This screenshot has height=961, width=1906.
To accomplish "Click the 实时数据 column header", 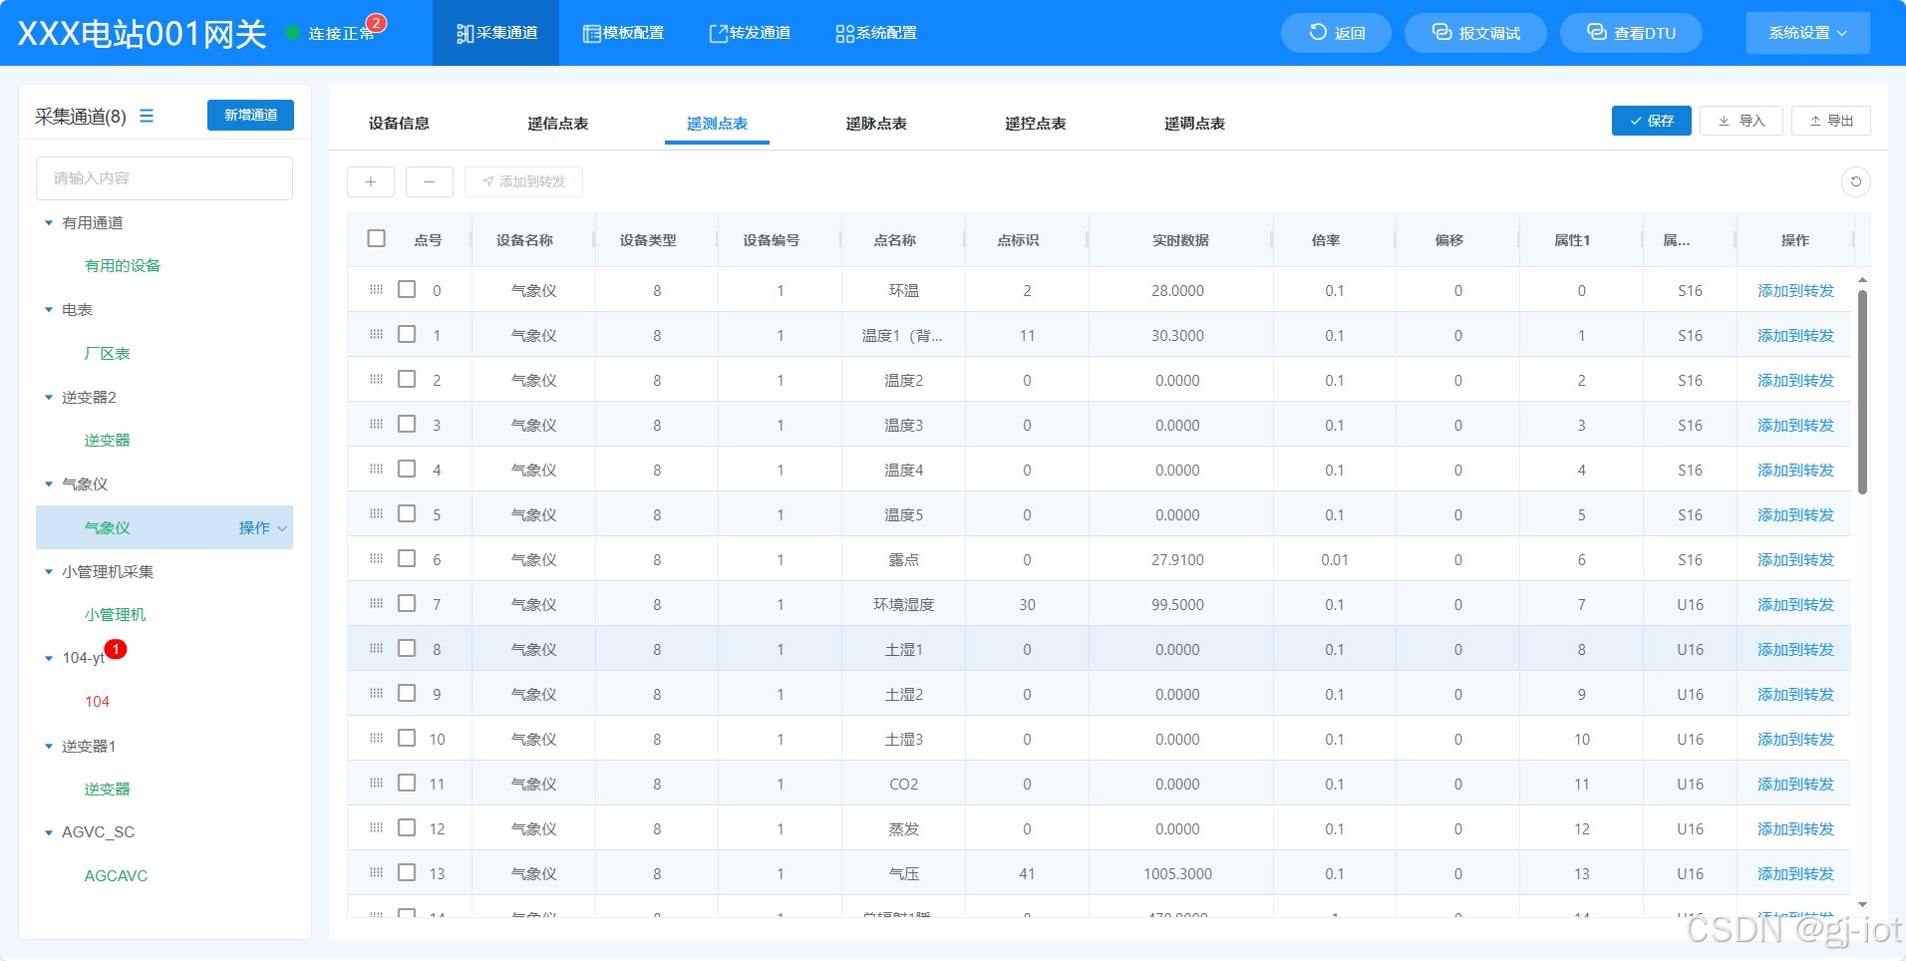I will click(1180, 240).
